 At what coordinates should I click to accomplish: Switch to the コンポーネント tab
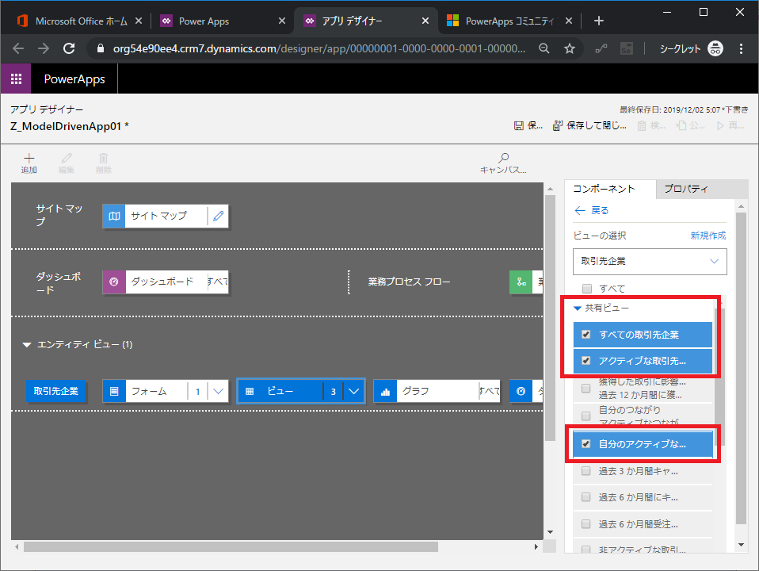(610, 189)
